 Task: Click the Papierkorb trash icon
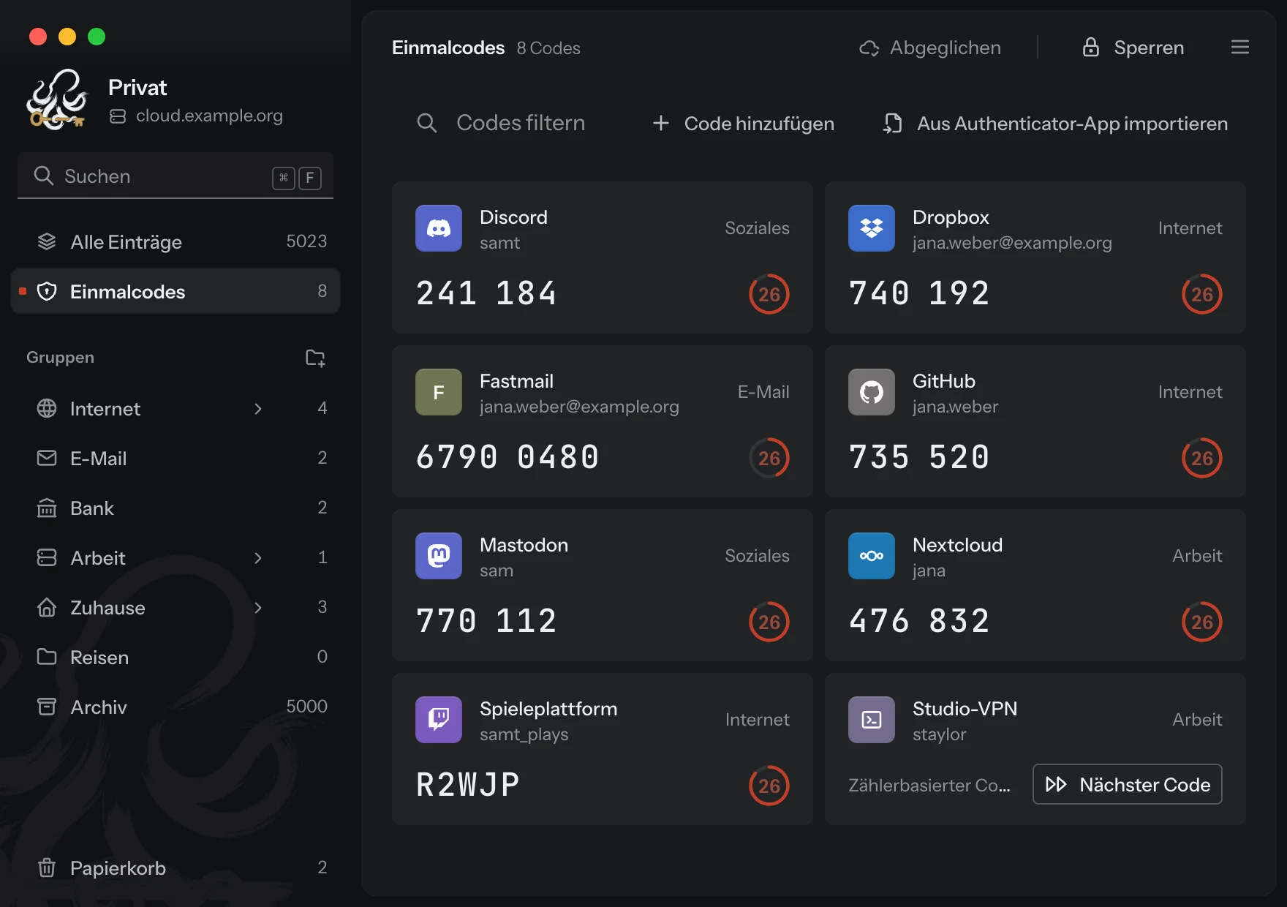(x=47, y=868)
